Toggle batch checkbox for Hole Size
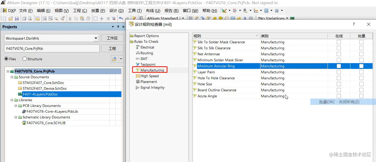This screenshot has height=162, width=376. (x=361, y=84)
